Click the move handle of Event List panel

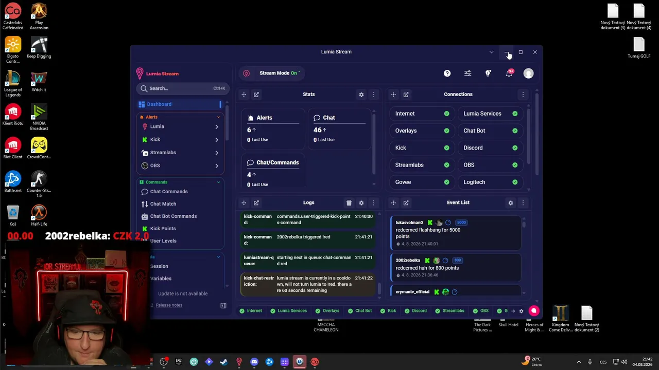393,203
